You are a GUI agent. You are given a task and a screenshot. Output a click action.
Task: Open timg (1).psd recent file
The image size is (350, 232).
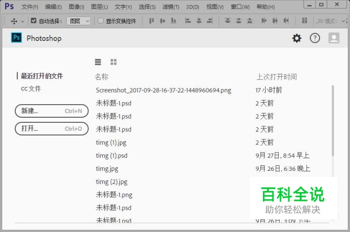click(112, 156)
